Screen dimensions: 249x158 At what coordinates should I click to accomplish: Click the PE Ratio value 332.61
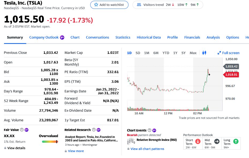(113, 72)
